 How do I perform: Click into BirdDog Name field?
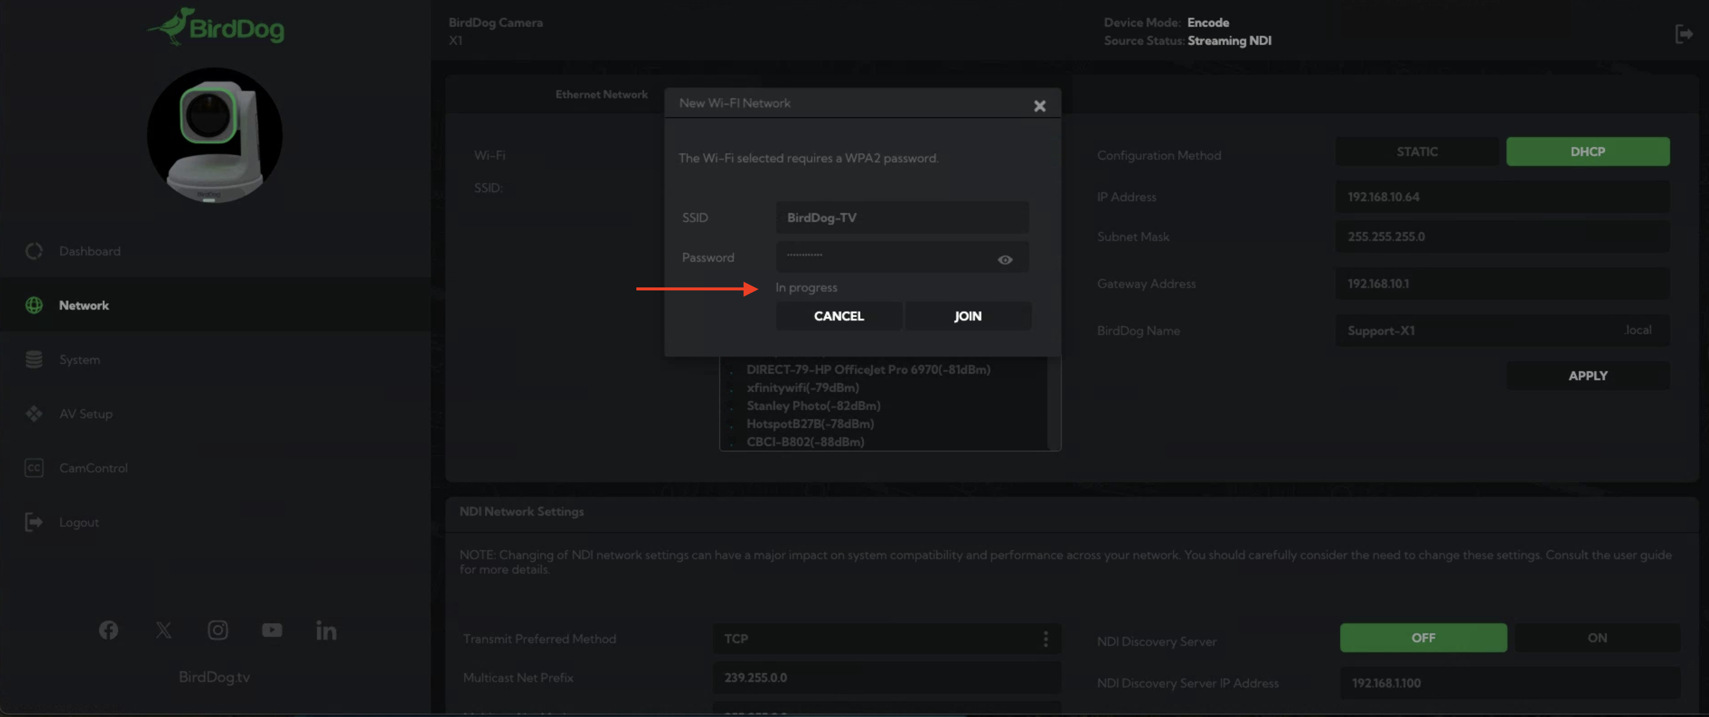coord(1479,331)
